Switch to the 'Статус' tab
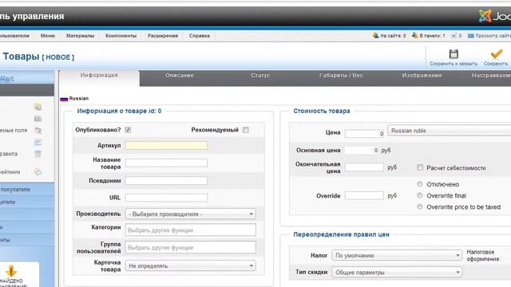This screenshot has height=287, width=511. [x=260, y=75]
